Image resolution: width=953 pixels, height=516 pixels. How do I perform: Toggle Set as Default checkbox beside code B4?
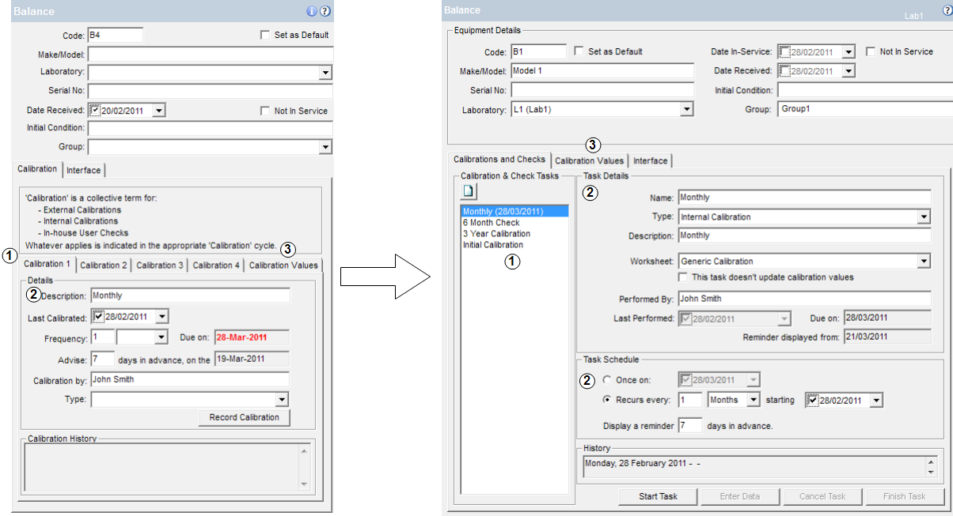(x=264, y=35)
